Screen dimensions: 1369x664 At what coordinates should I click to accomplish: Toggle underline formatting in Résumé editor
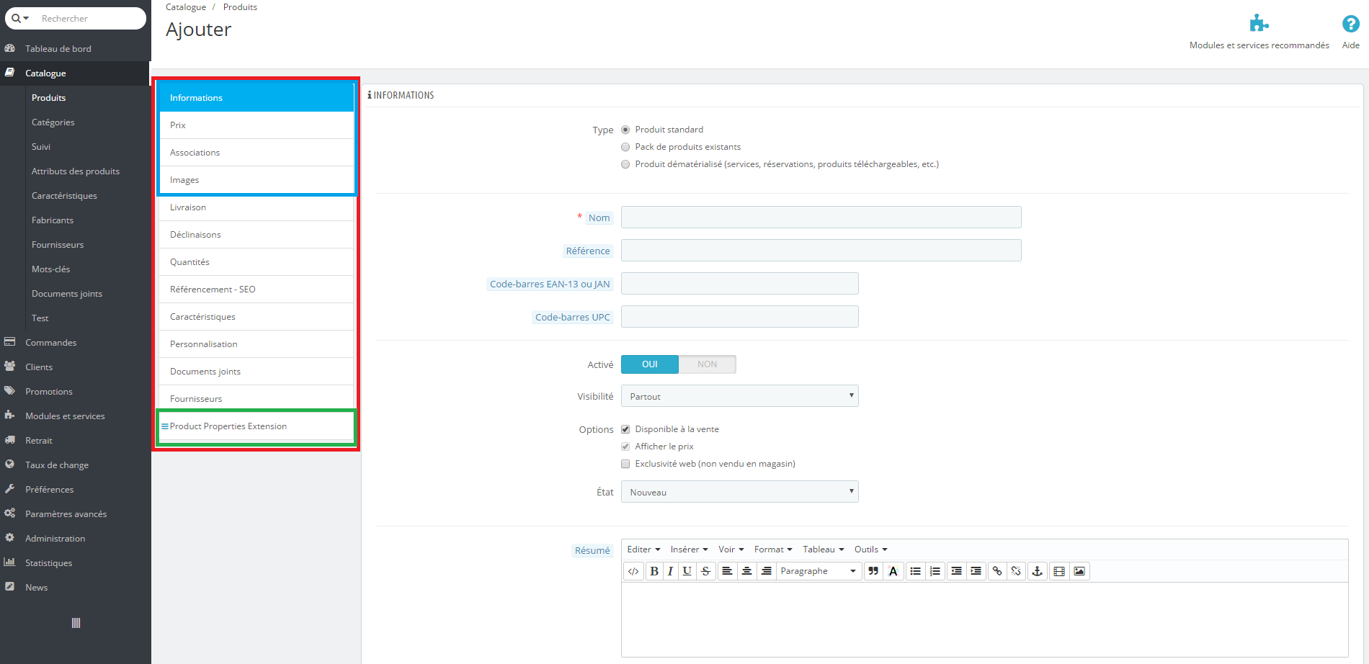coord(687,571)
